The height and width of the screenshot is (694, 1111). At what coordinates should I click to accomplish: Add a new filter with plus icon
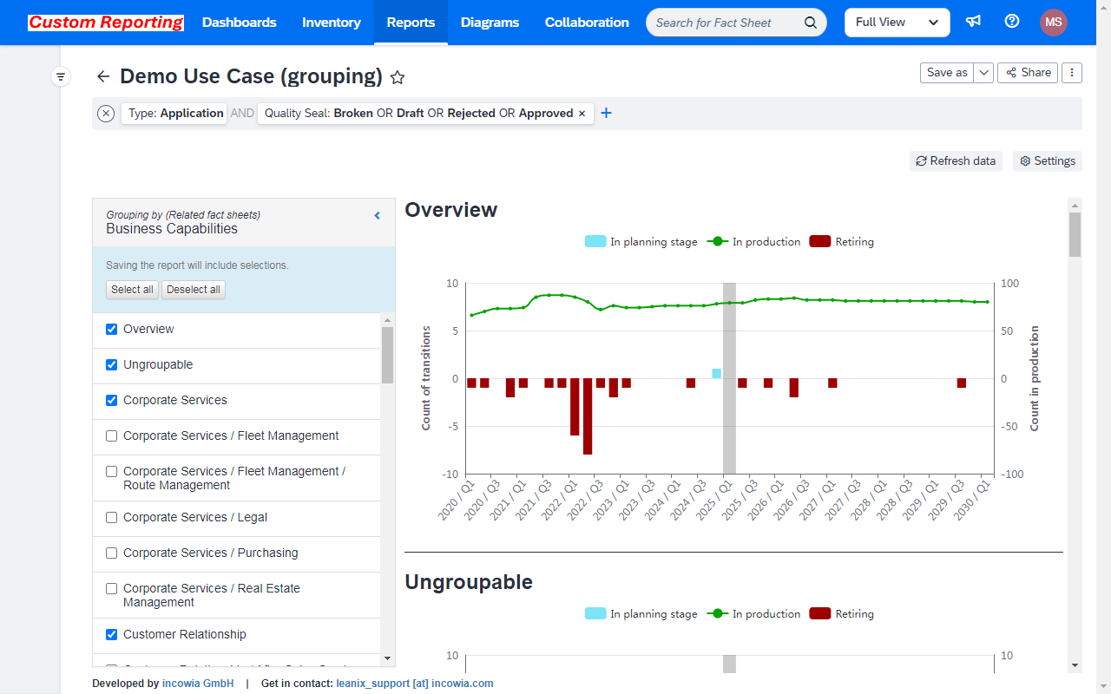607,113
